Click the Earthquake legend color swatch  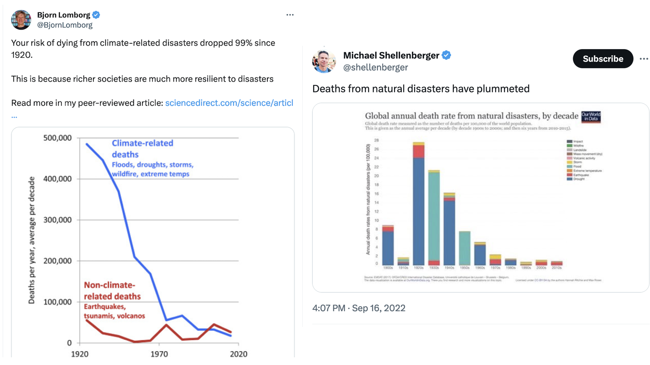pyautogui.click(x=570, y=175)
